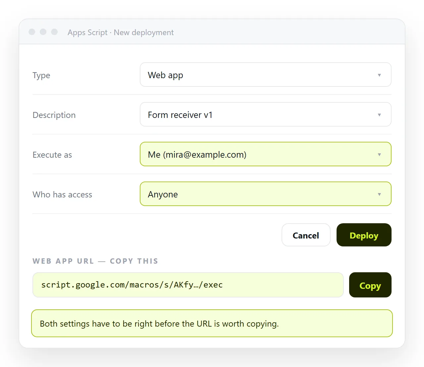The height and width of the screenshot is (367, 424).
Task: Click the Cancel button
Action: tap(306, 235)
